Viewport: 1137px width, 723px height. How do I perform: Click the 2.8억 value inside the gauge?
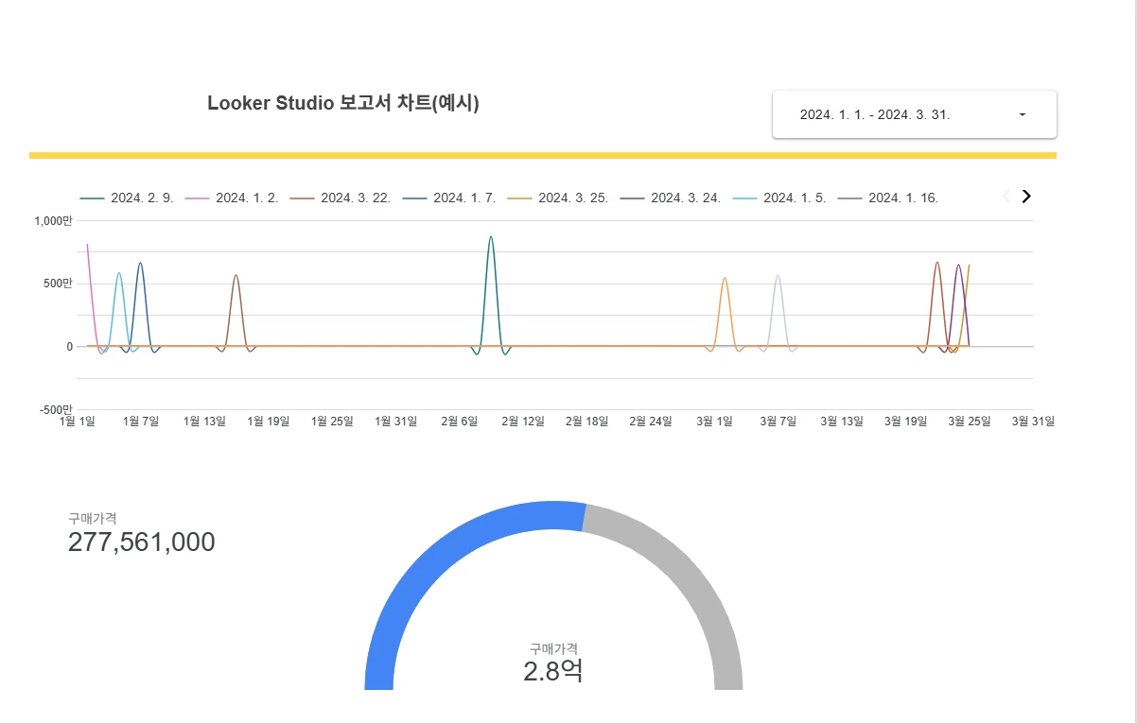(554, 669)
